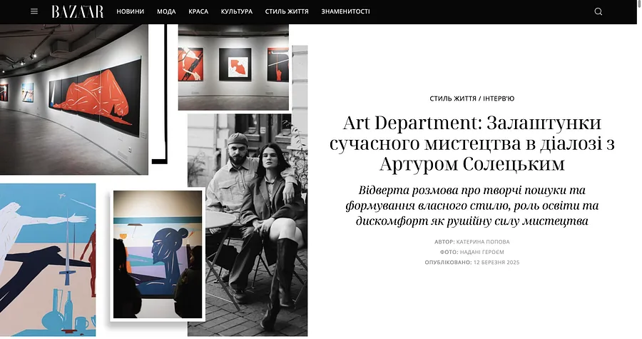The image size is (642, 339).
Task: Open blue painting with sword and bottles
Action: click(x=48, y=260)
